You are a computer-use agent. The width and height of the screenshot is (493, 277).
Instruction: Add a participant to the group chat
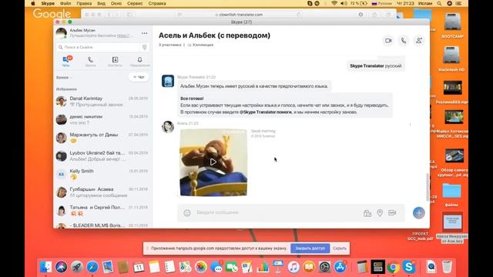pyautogui.click(x=419, y=41)
